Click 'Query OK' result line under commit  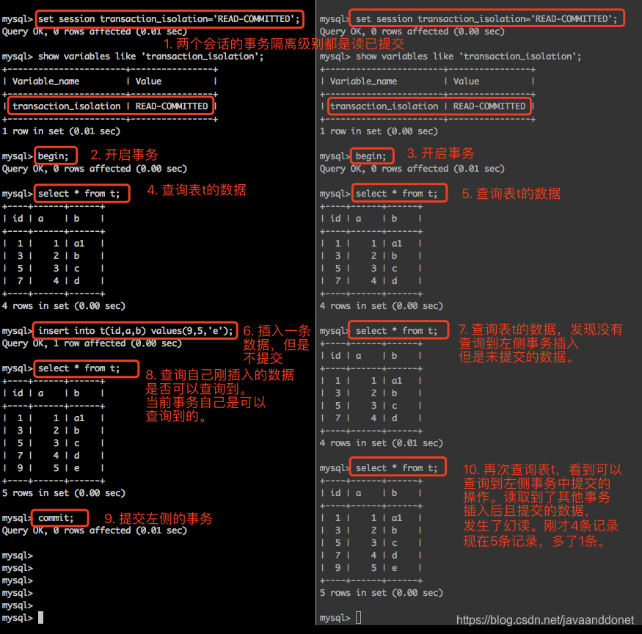click(95, 531)
